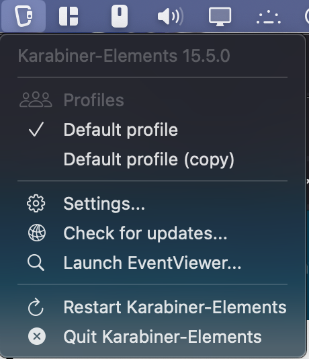Switch to Default profile (copy)

[x=152, y=159]
